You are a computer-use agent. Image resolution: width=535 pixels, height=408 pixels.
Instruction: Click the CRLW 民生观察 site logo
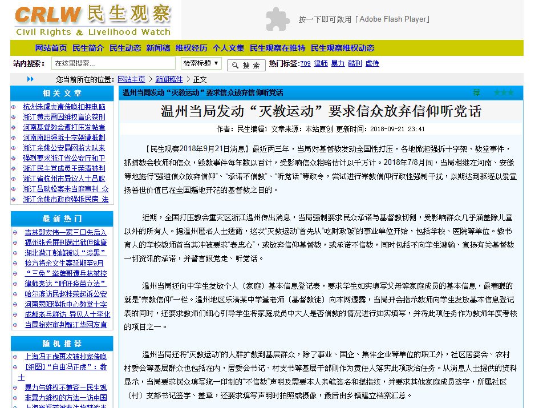point(93,20)
